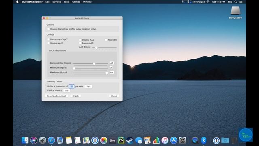Click Current/Initial bitpool value field 40
259x146 pixels.
[x=112, y=63]
